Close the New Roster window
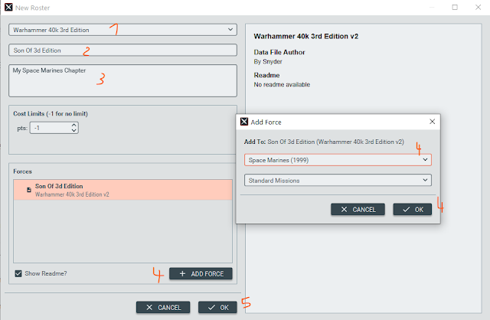490x320 pixels. pos(478,7)
